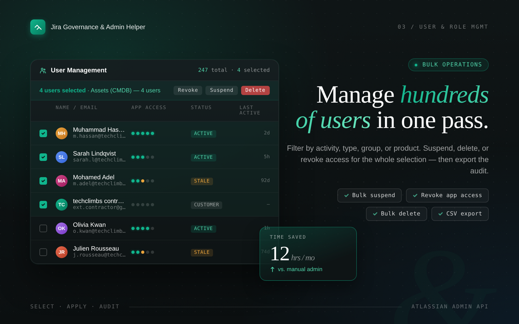
Task: Click the name Sarah Lindqvist
Action: click(x=94, y=153)
